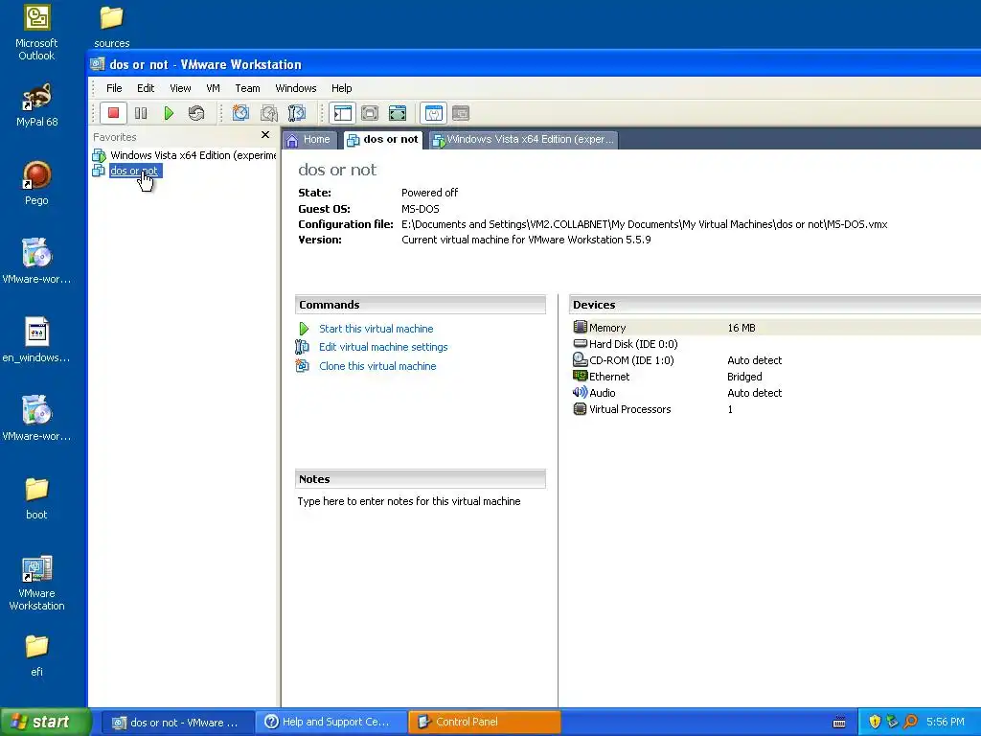Image resolution: width=981 pixels, height=736 pixels.
Task: Click the Full Screen toolbar icon
Action: pos(398,113)
